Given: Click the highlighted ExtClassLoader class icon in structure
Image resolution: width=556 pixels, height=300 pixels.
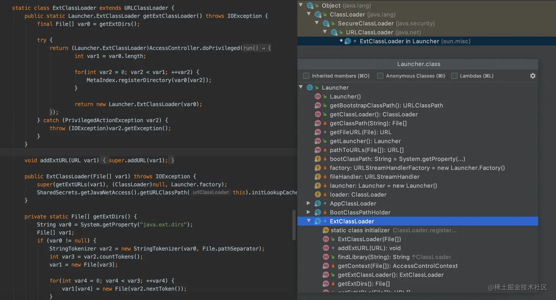Looking at the screenshot, I should [318, 221].
